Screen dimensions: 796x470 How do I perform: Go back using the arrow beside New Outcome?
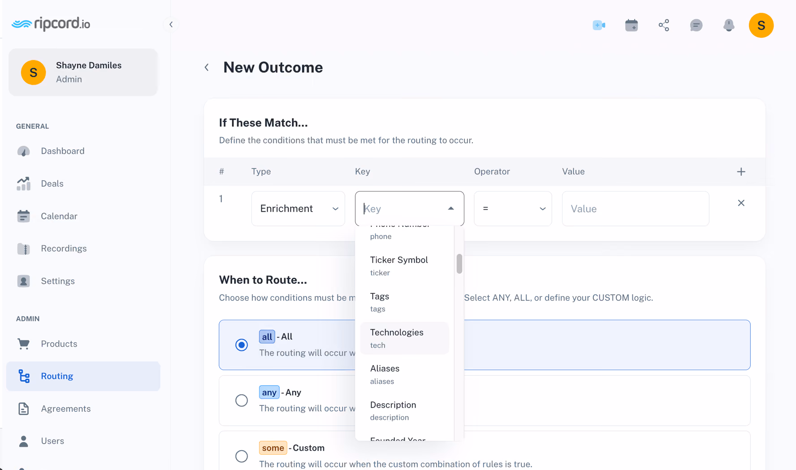point(207,67)
